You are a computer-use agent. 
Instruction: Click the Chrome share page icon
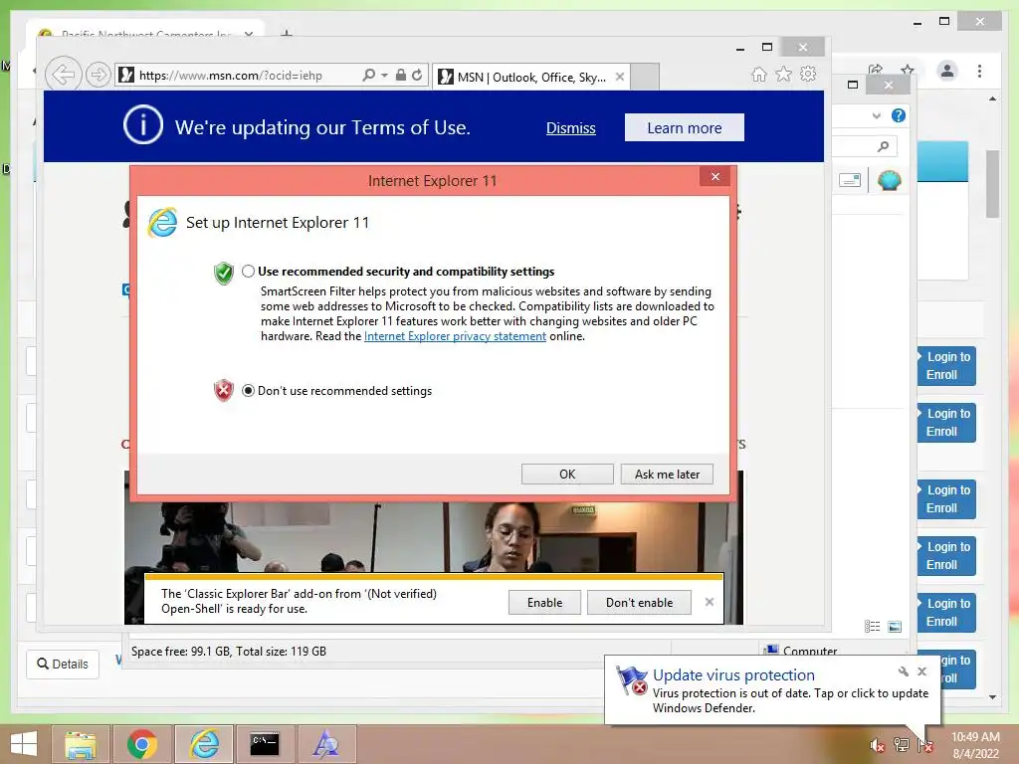[x=876, y=69]
